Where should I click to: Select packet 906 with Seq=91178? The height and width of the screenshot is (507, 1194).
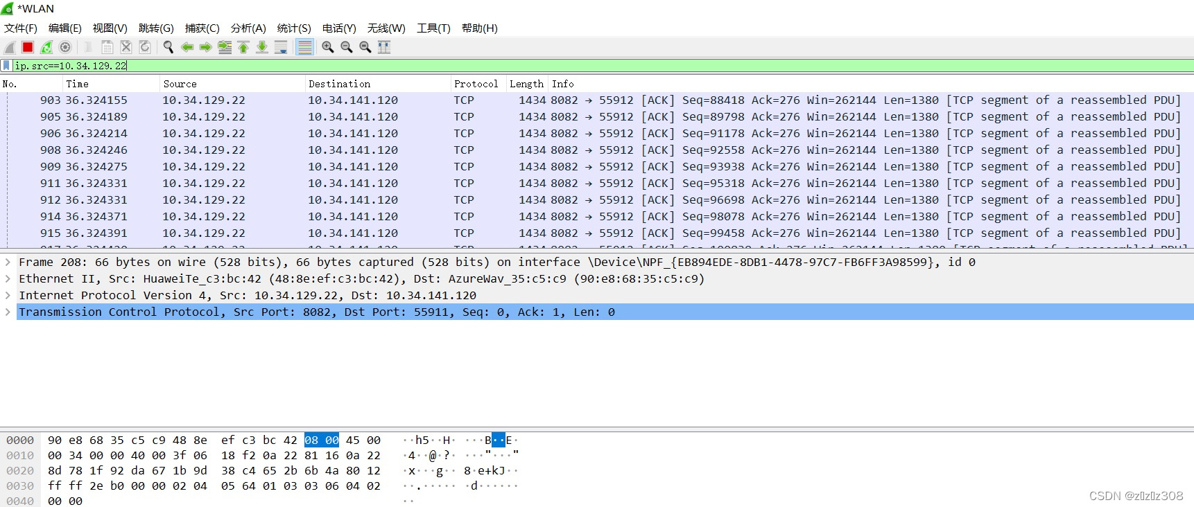click(x=597, y=134)
